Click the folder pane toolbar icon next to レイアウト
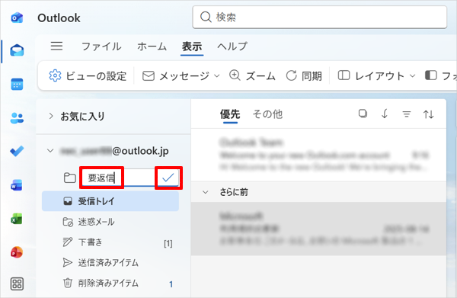 pyautogui.click(x=431, y=75)
